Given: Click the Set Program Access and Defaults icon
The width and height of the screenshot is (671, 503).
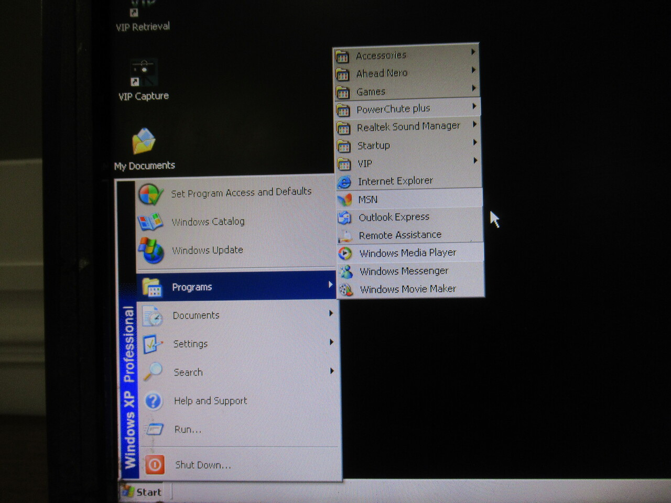Looking at the screenshot, I should 151,194.
